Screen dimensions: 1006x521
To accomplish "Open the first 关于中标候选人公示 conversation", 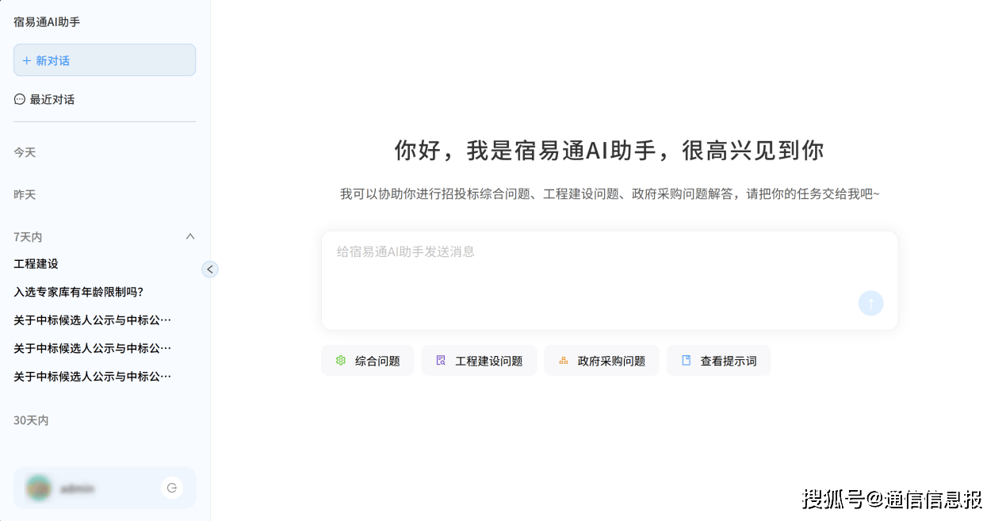I will coord(92,320).
